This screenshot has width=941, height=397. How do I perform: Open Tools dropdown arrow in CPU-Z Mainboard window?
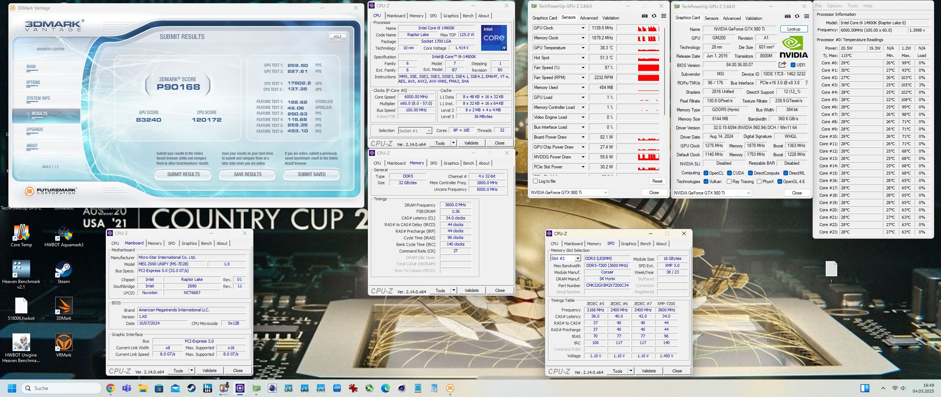coord(192,371)
